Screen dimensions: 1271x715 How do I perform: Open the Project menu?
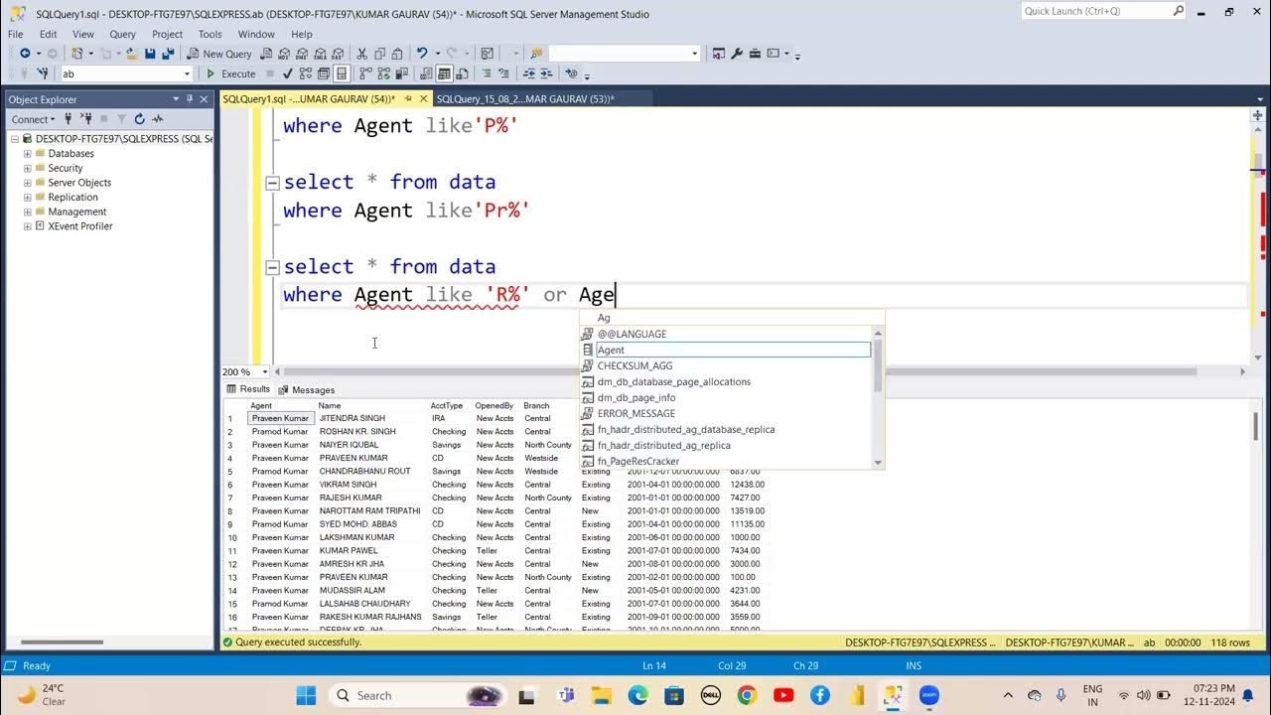coord(167,34)
